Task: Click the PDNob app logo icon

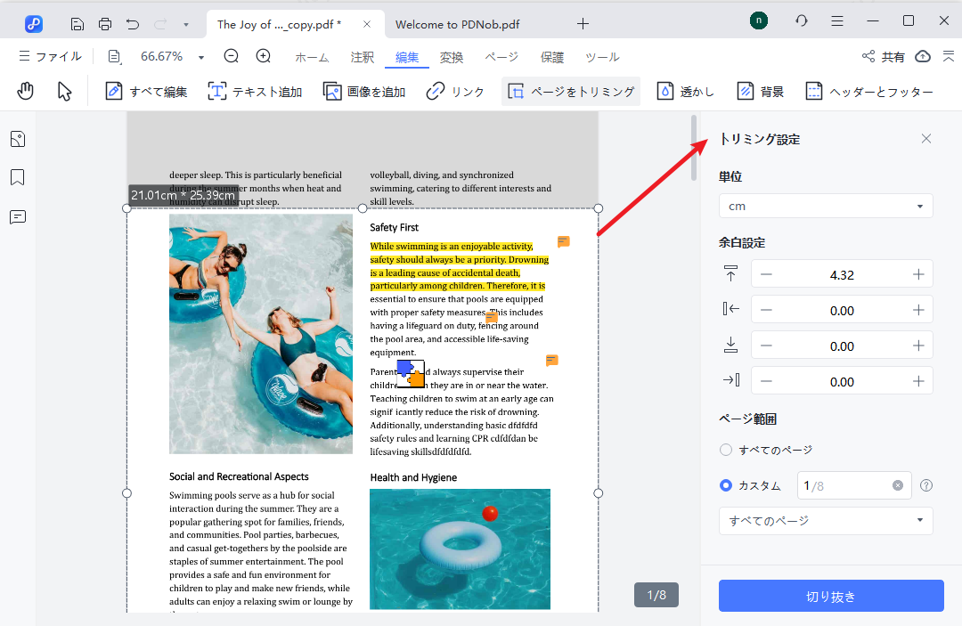Action: pos(34,24)
